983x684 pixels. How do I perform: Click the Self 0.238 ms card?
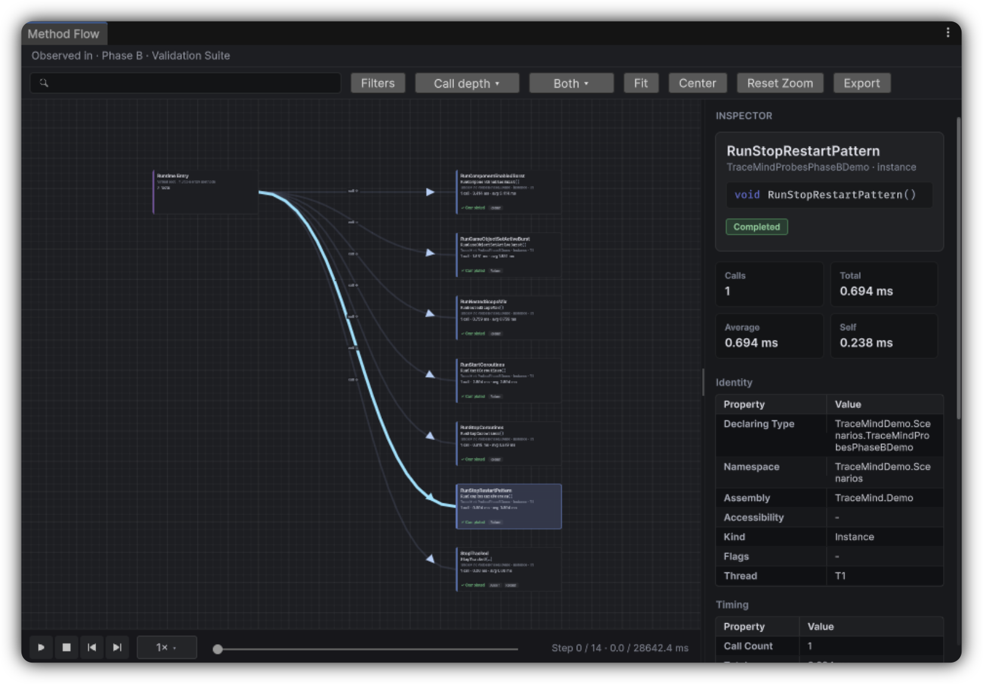(x=884, y=336)
